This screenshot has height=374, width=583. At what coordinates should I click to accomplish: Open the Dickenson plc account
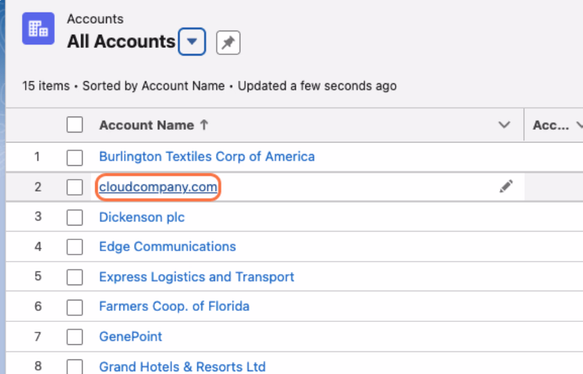(142, 217)
